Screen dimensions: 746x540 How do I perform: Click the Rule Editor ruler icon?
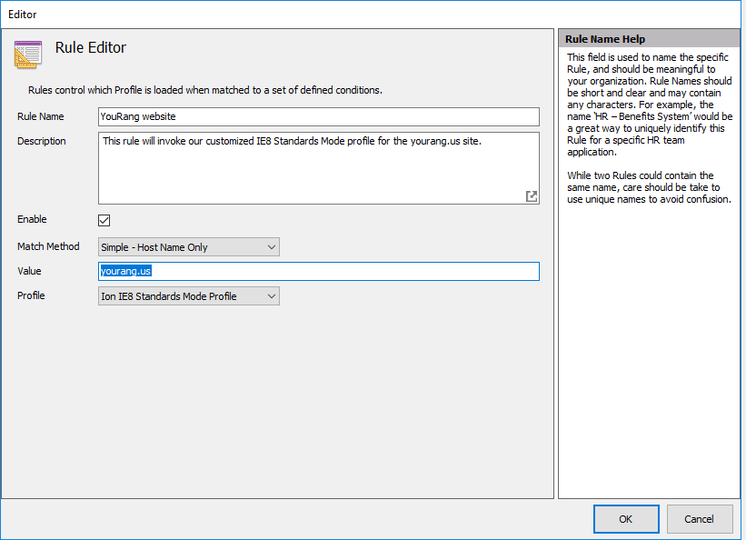click(27, 55)
